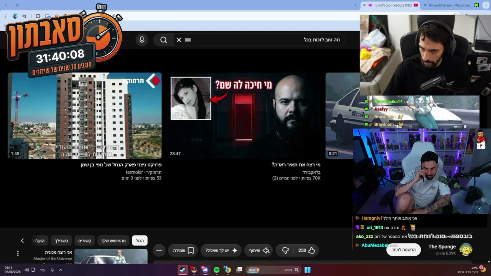Subscribe with the הרשמה למינוי button
491x276 pixels.
(x=404, y=250)
